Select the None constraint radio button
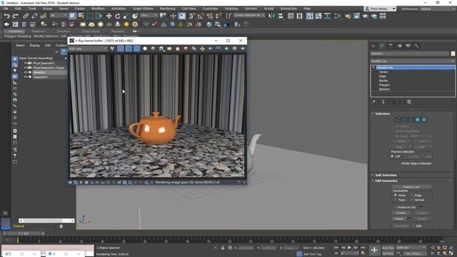Screen dimensions: 457x257 [x=396, y=195]
